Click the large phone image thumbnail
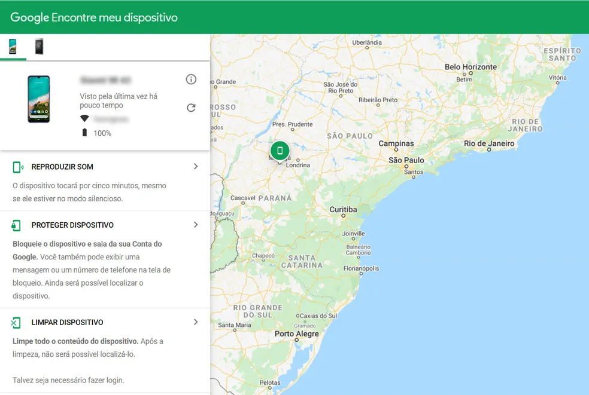589x395 pixels. point(39,99)
